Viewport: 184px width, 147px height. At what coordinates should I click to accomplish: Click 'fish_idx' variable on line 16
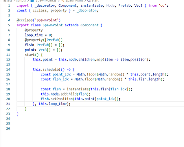click(x=61, y=79)
